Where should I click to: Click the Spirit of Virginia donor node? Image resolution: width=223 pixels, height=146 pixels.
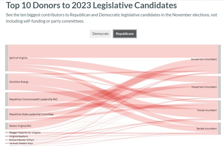click(x=18, y=58)
